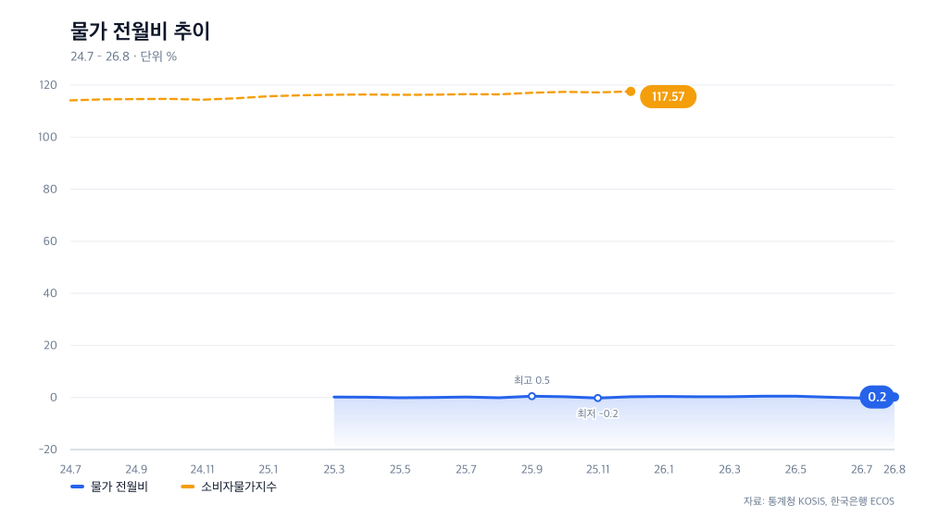Select the 117.57 orange value badge
The image size is (926, 518).
point(668,97)
